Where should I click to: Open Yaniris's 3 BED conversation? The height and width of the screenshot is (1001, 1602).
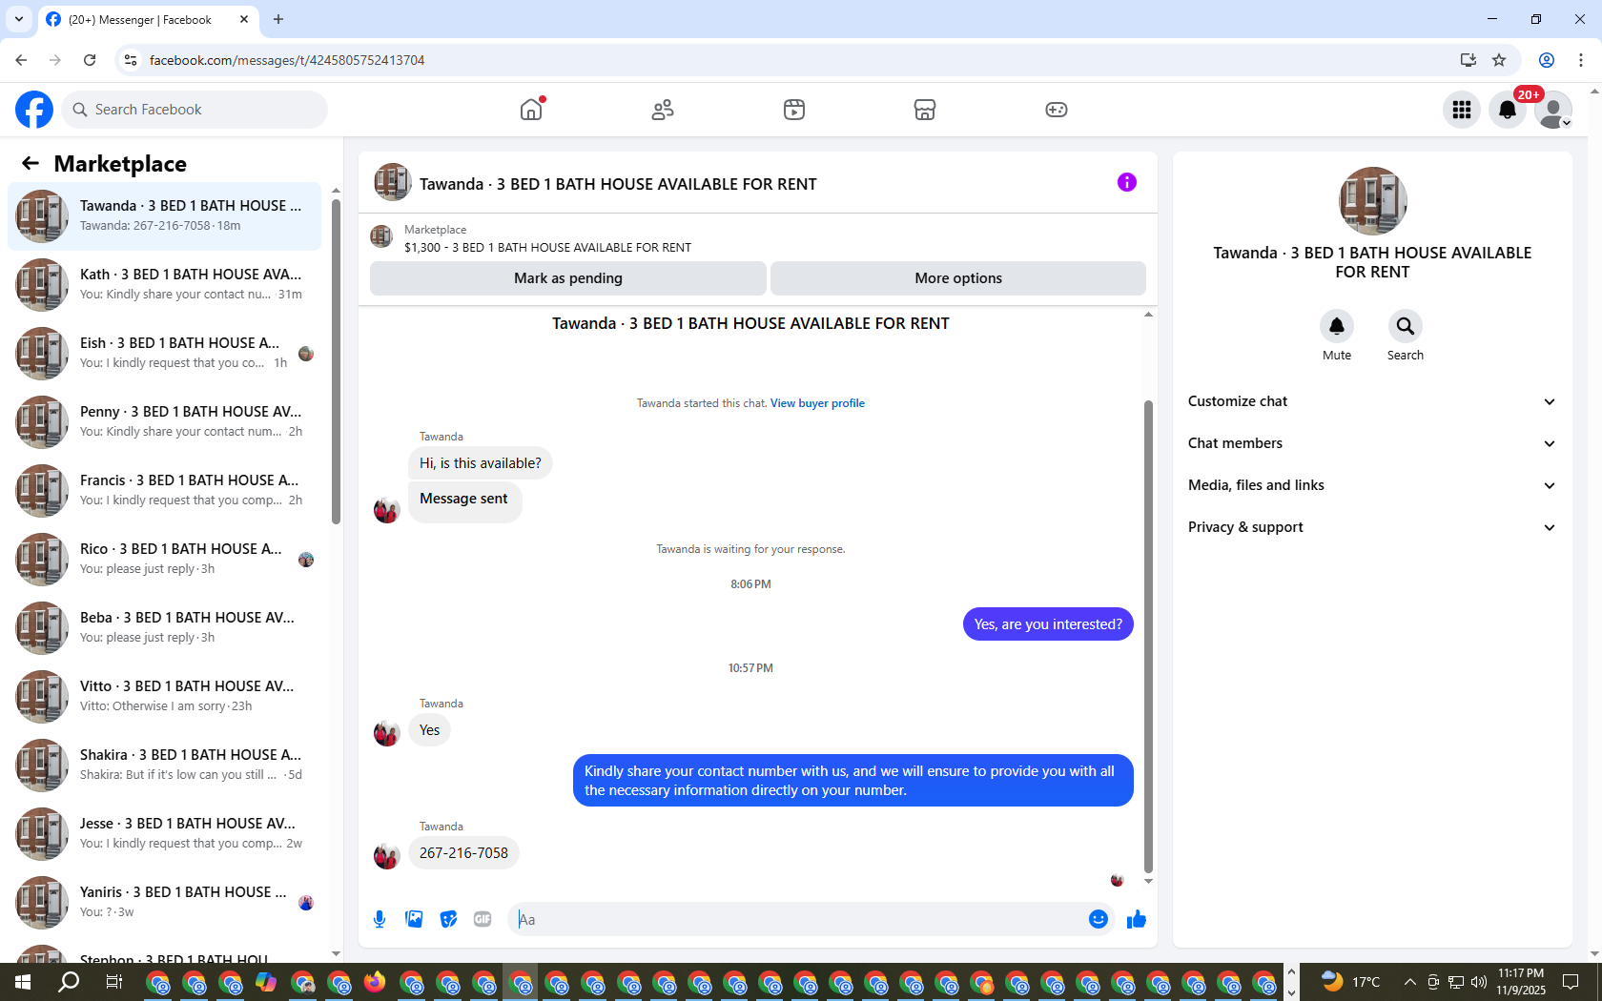(x=165, y=903)
